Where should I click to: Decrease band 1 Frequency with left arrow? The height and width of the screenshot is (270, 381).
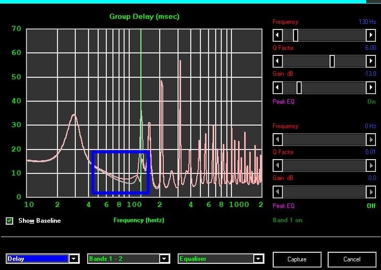[278, 35]
